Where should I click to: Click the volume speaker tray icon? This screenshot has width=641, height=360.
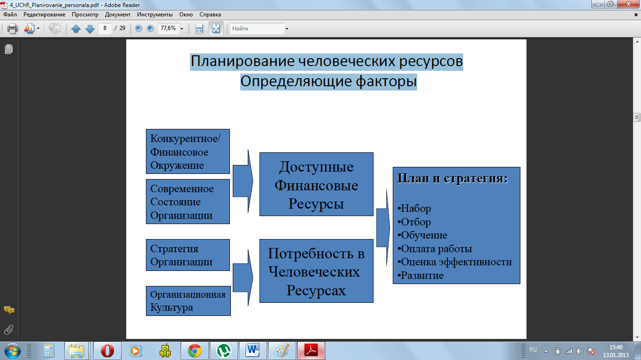[x=580, y=351]
